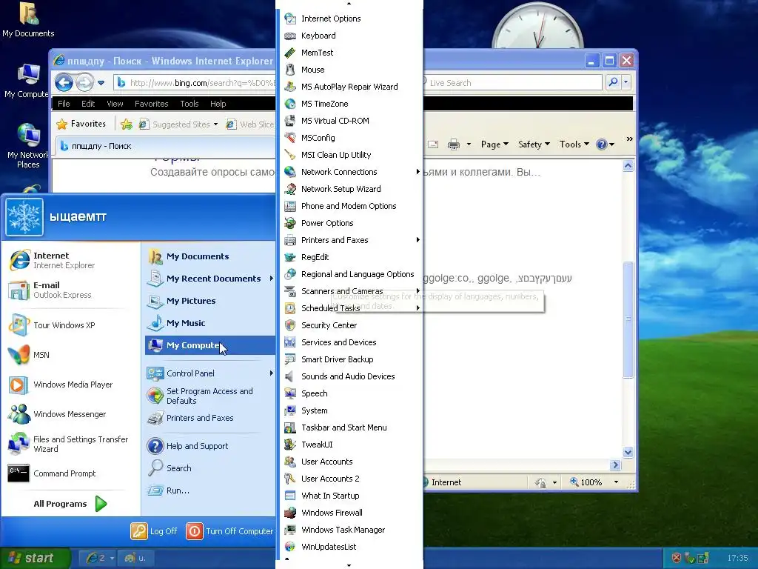
Task: Open Regional and Language Options
Action: [x=349, y=274]
